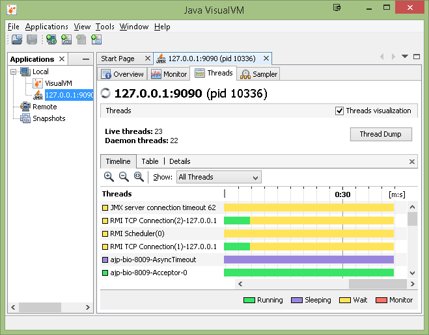Open the File menu
Image resolution: width=429 pixels, height=335 pixels.
click(14, 27)
